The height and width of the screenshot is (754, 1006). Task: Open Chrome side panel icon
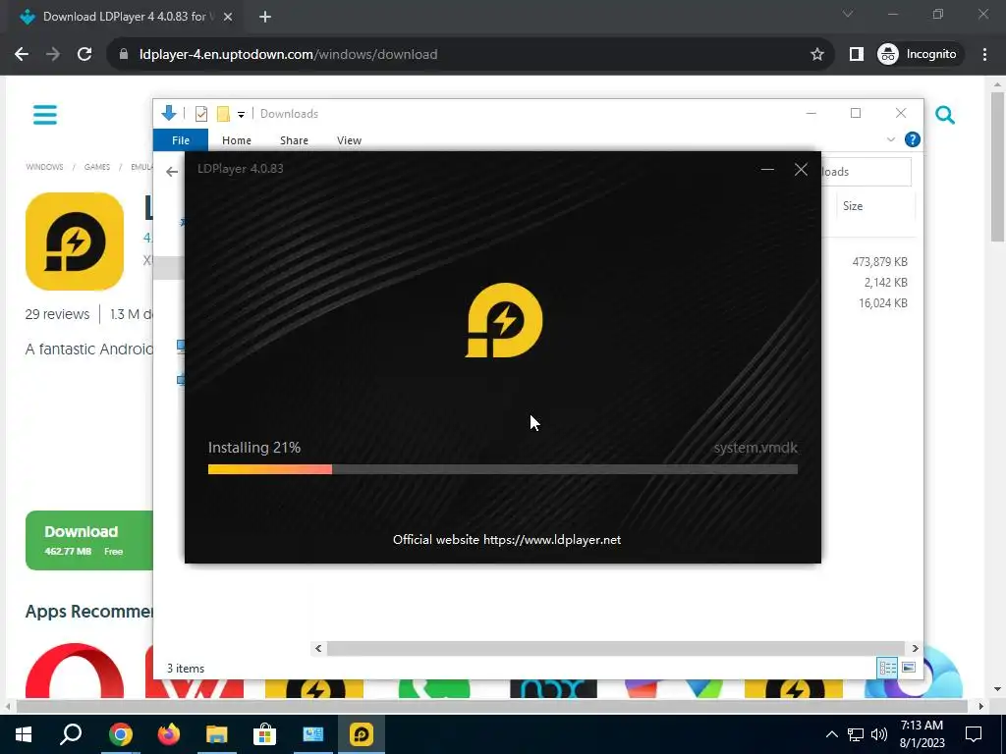coord(856,54)
